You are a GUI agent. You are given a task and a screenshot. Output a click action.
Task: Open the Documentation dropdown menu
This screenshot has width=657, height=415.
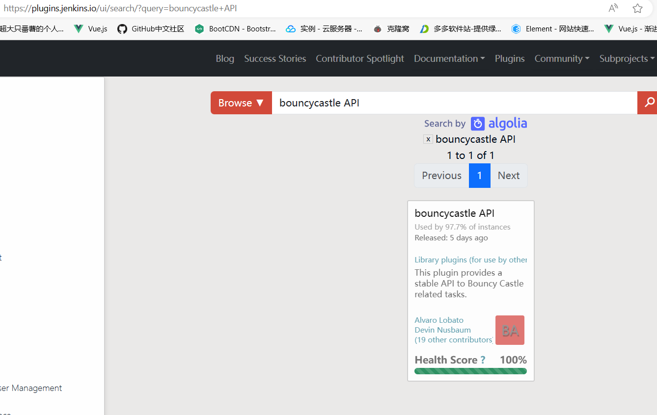(x=449, y=58)
